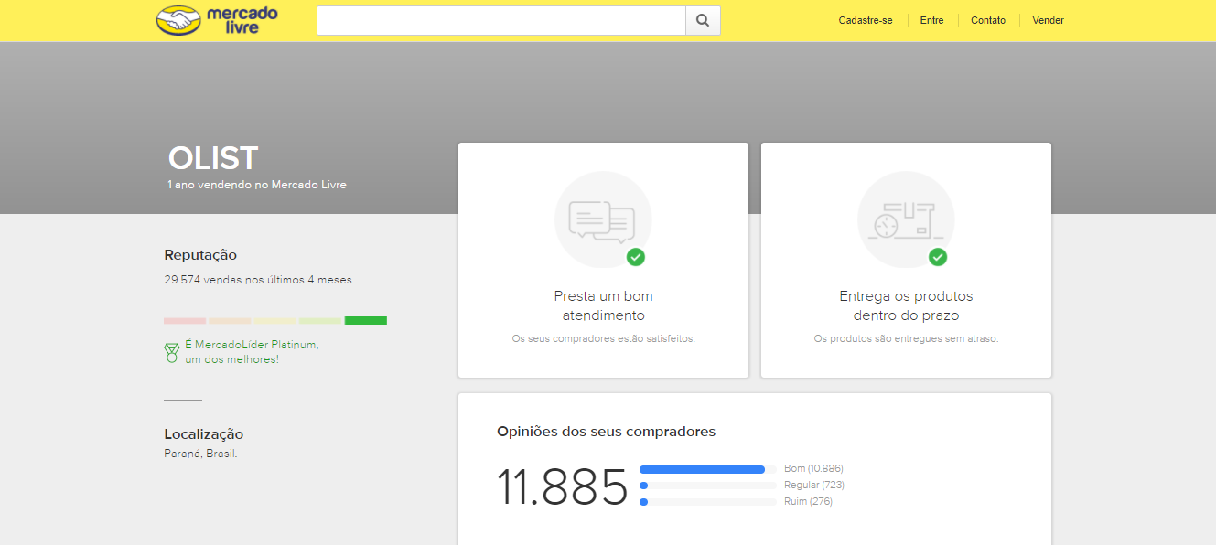Open the Mercado Livre handshake logo

217,20
